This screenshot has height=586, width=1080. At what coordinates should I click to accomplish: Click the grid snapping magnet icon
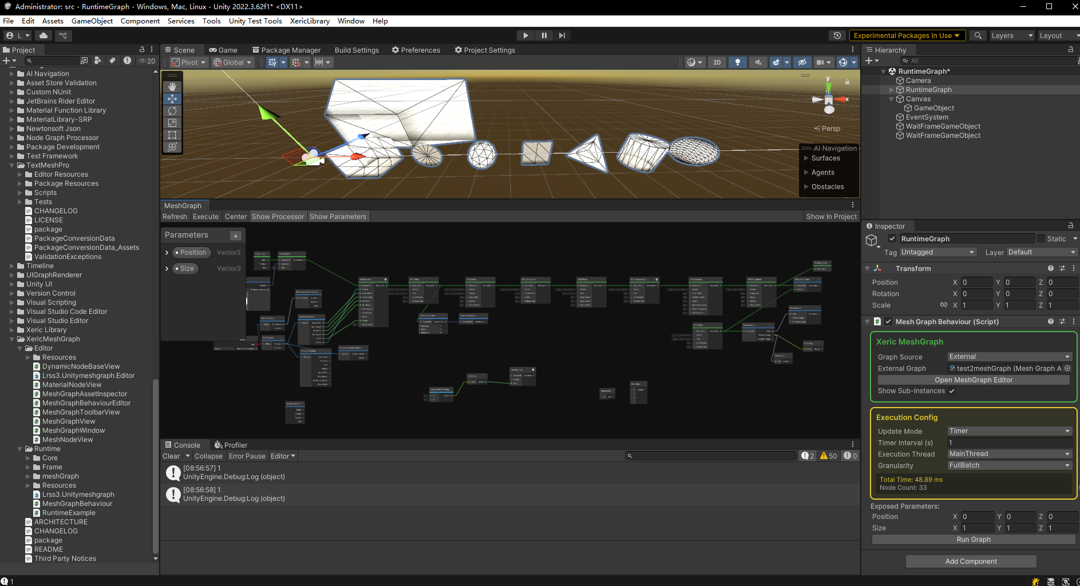coord(296,62)
